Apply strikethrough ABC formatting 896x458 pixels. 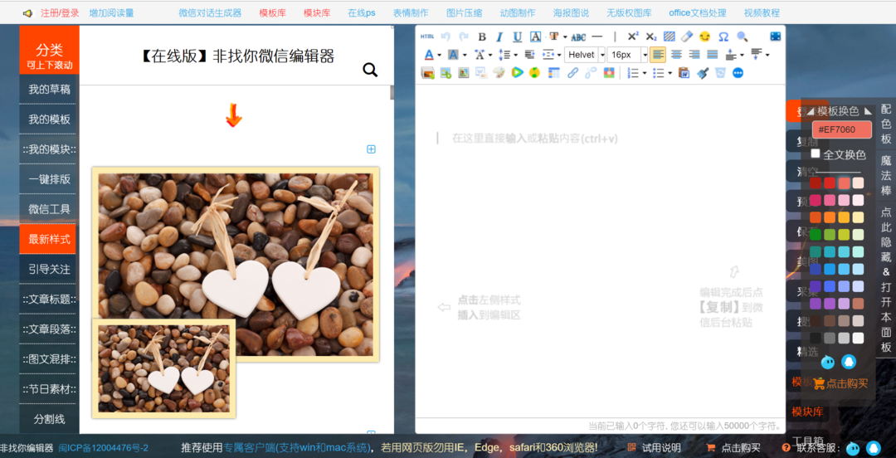[578, 37]
